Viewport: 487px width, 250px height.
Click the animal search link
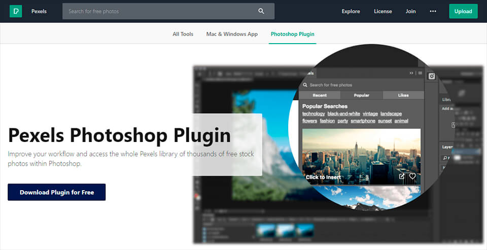pyautogui.click(x=401, y=121)
